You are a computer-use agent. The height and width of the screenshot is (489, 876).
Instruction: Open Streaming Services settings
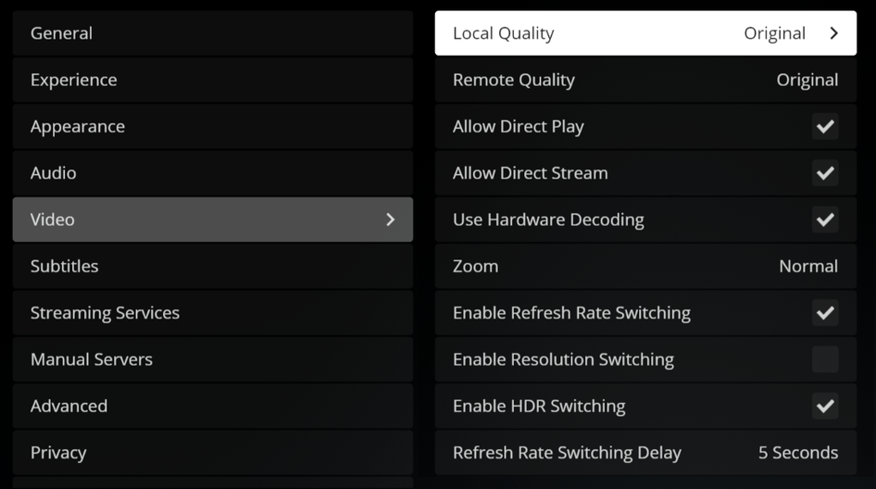212,313
